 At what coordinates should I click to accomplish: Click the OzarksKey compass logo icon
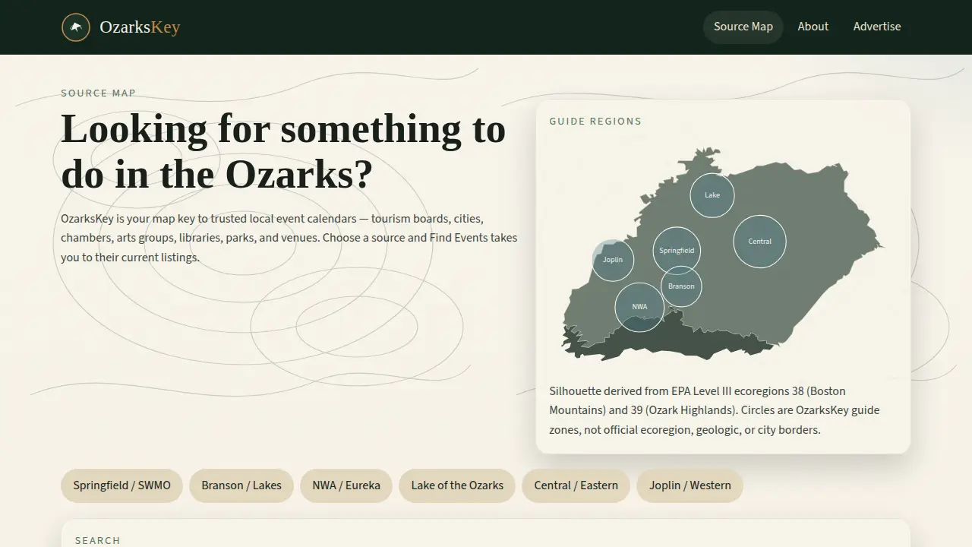tap(76, 27)
